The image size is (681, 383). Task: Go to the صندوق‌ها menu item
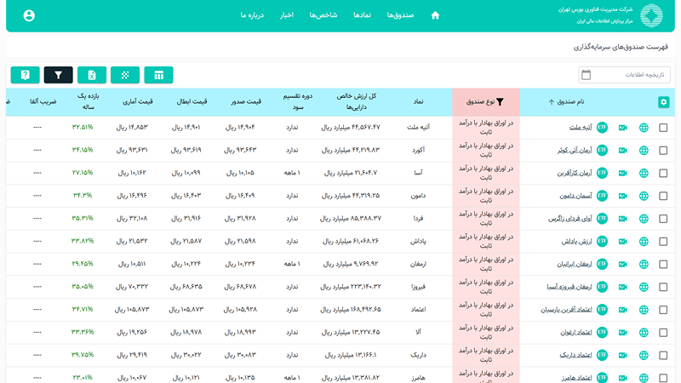click(400, 15)
